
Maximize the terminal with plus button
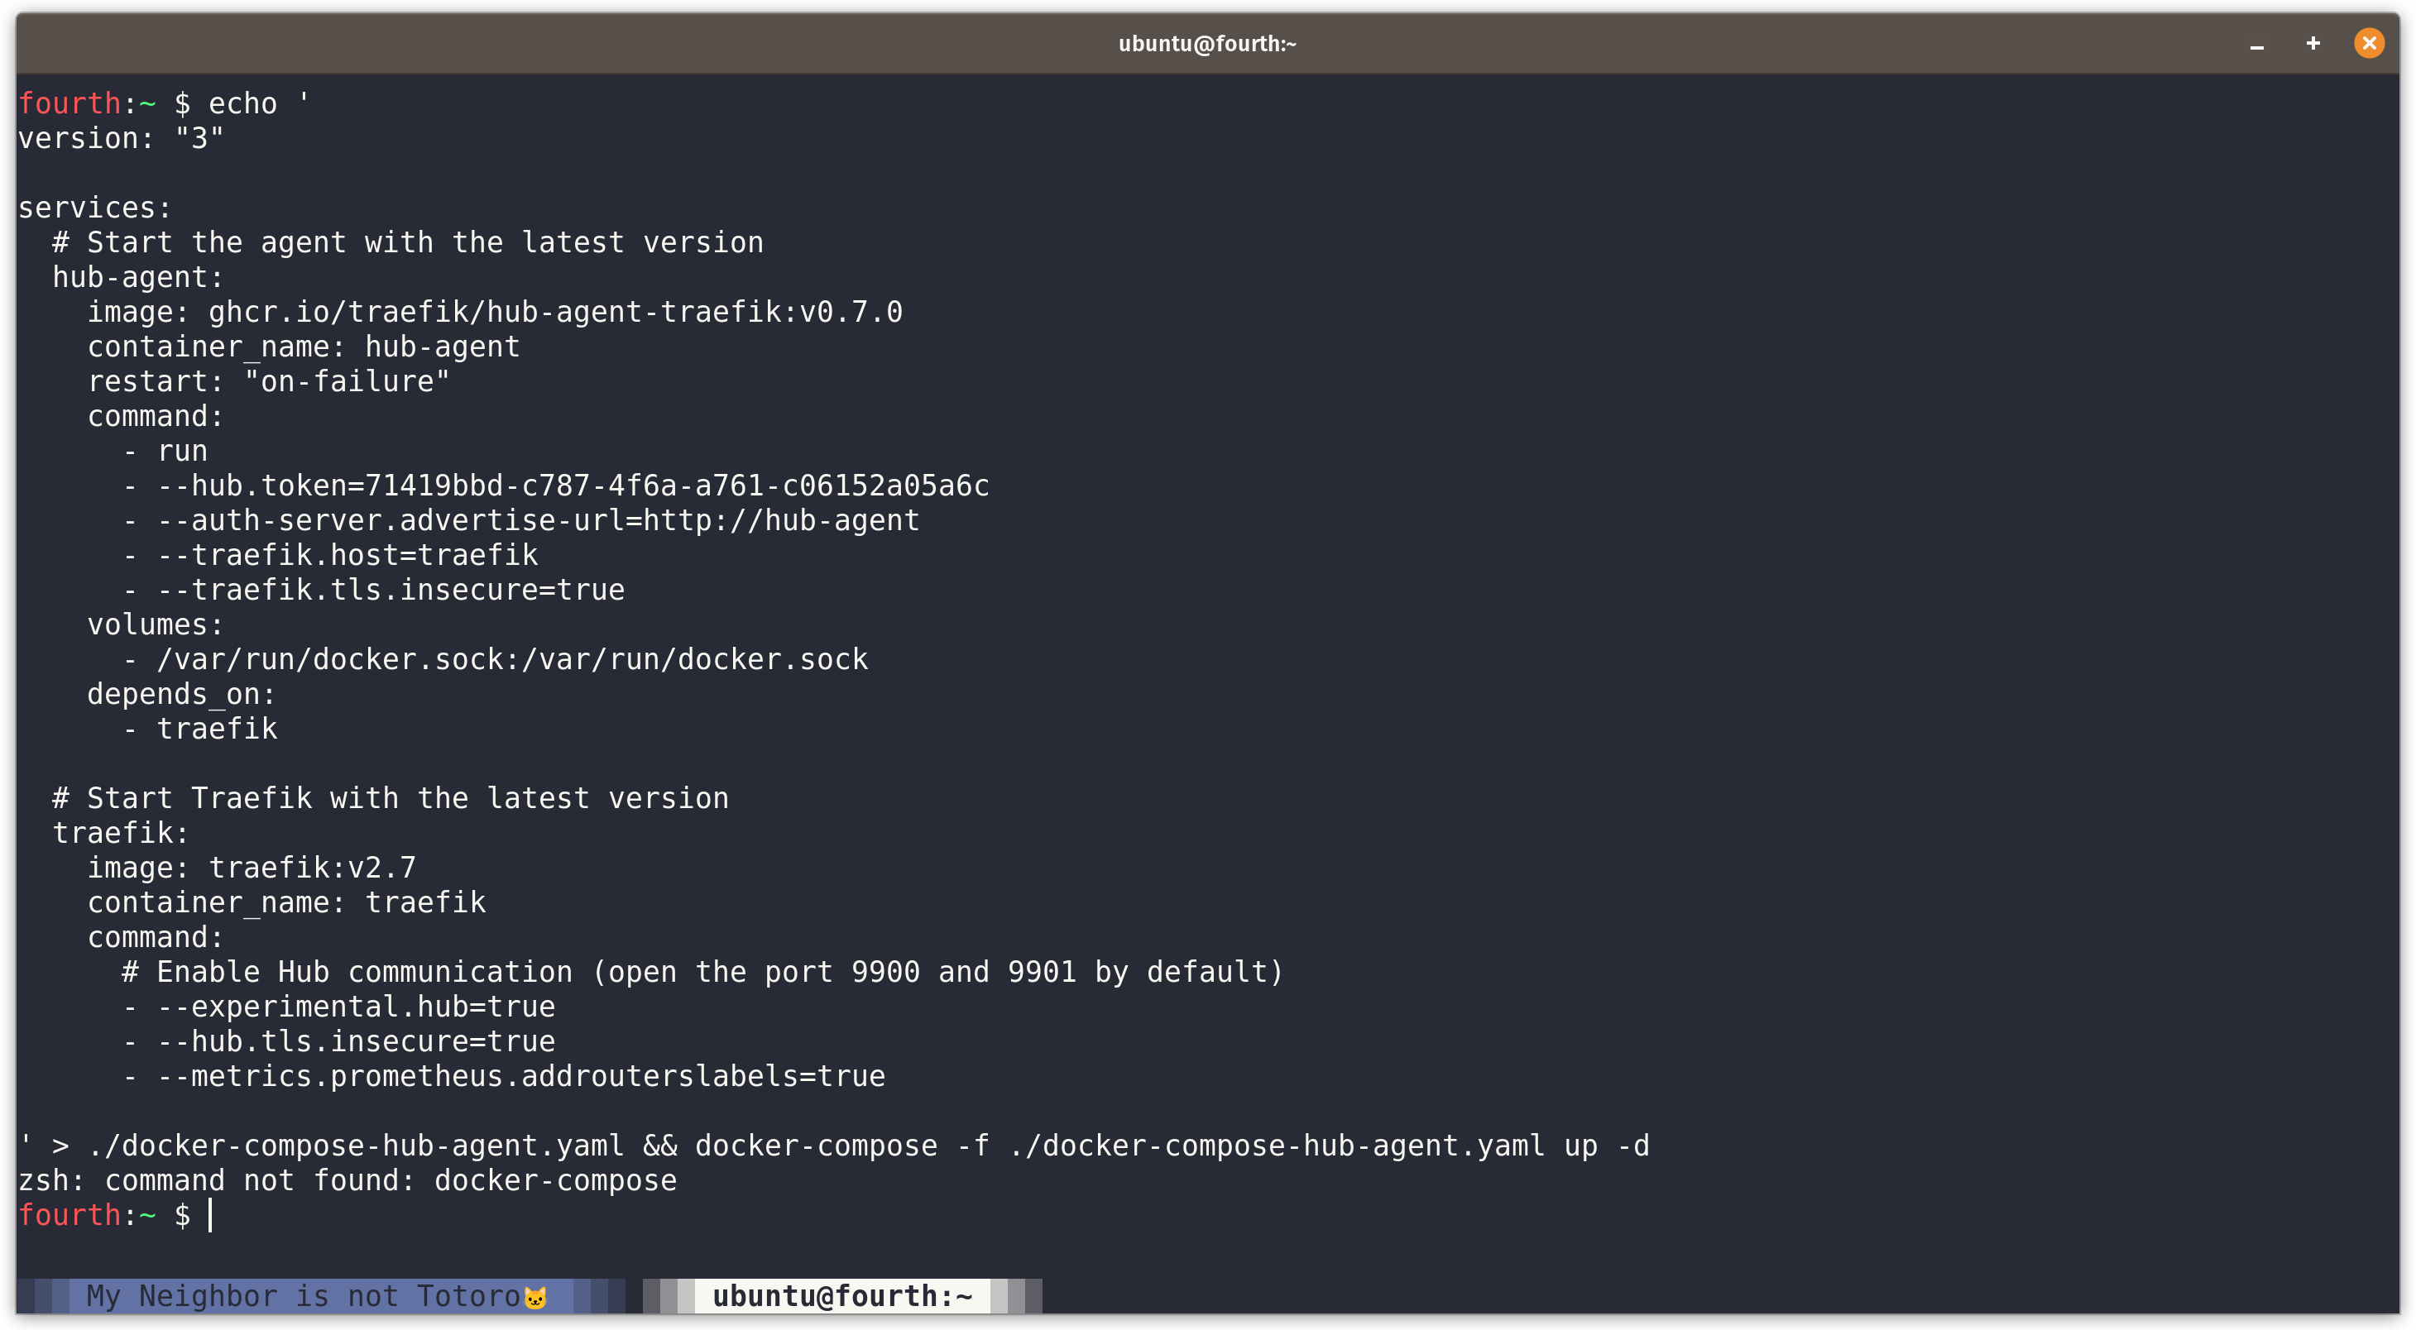[2313, 43]
